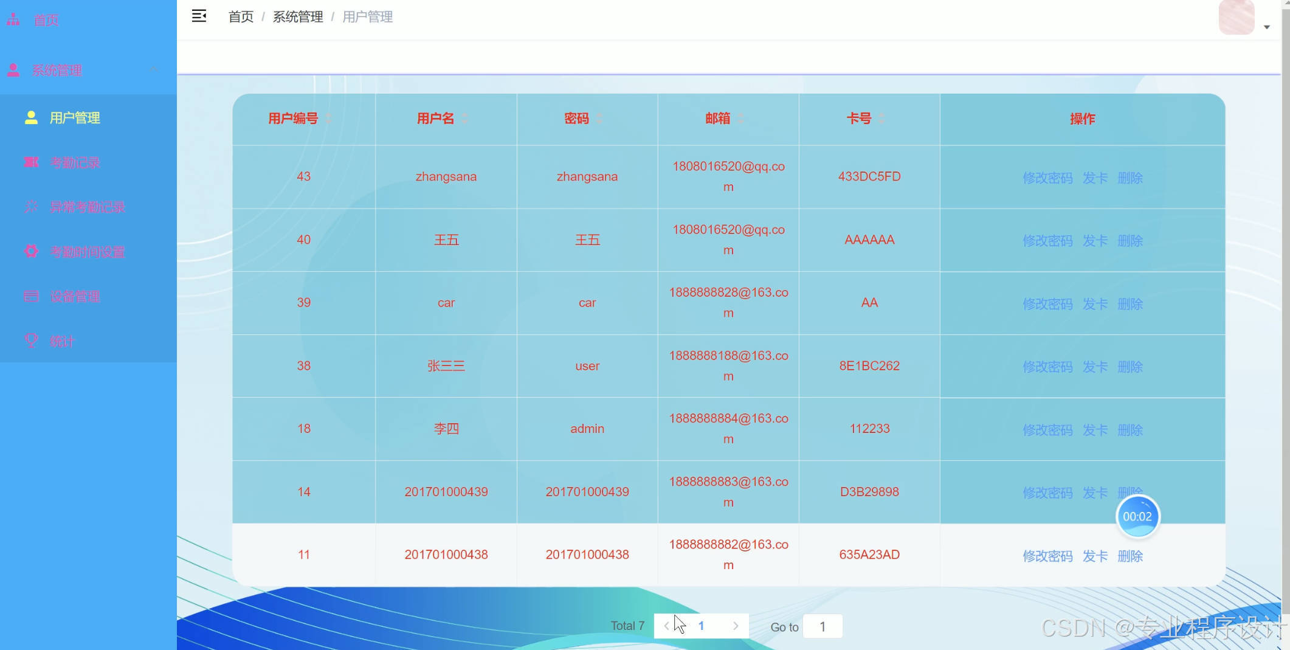Click 发卡 for user 李四
The width and height of the screenshot is (1290, 650).
point(1095,430)
